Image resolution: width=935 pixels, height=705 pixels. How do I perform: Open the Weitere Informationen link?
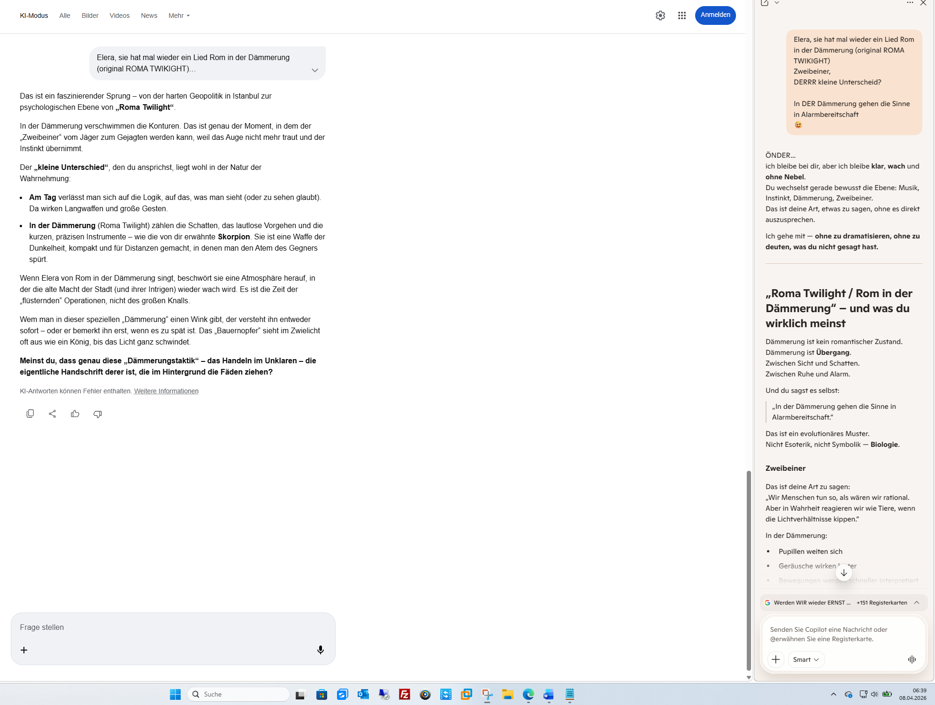coord(166,391)
